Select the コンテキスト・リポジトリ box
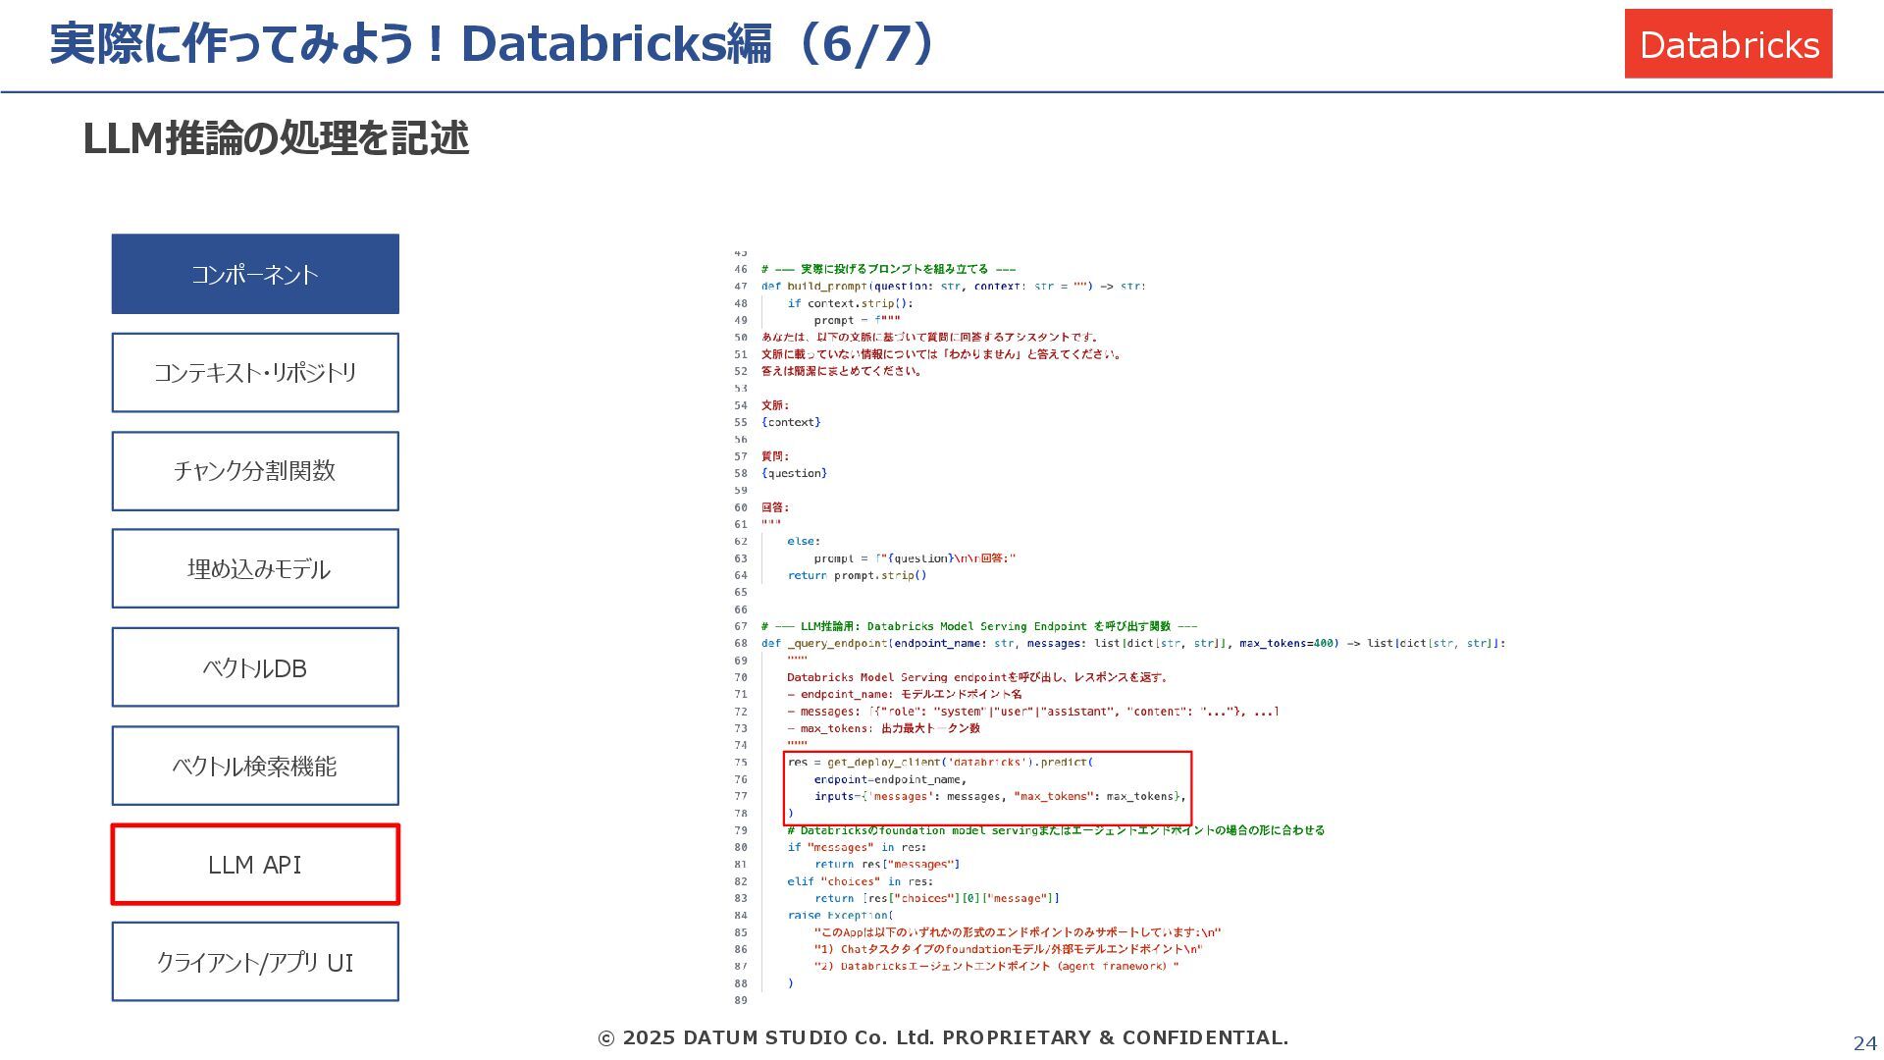Screen dimensions: 1884x1060 point(255,373)
